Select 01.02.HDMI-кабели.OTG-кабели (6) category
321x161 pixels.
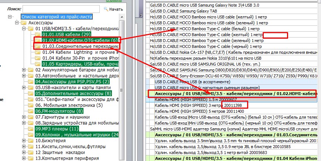click(x=80, y=41)
